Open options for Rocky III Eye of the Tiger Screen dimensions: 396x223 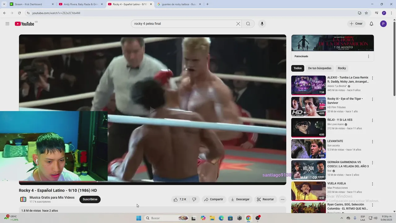(x=372, y=99)
